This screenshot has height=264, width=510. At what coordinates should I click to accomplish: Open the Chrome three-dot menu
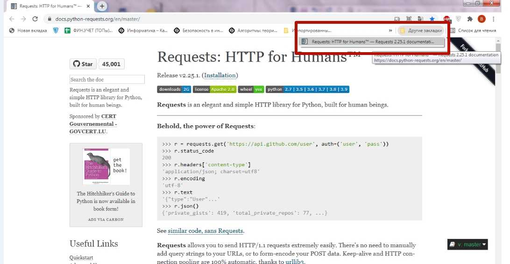coord(493,19)
